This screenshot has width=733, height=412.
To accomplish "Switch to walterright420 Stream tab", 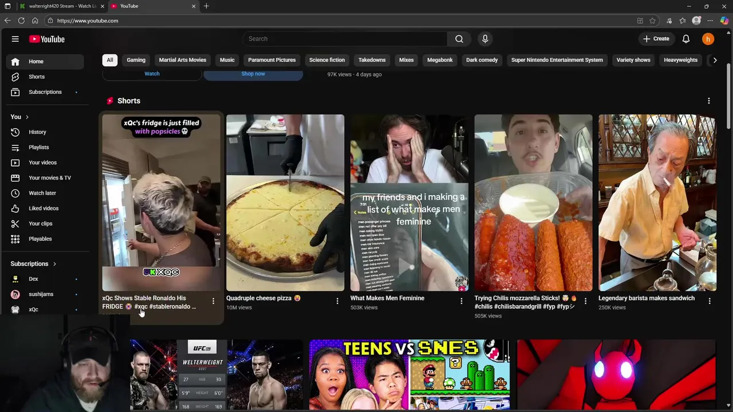I will pos(62,6).
